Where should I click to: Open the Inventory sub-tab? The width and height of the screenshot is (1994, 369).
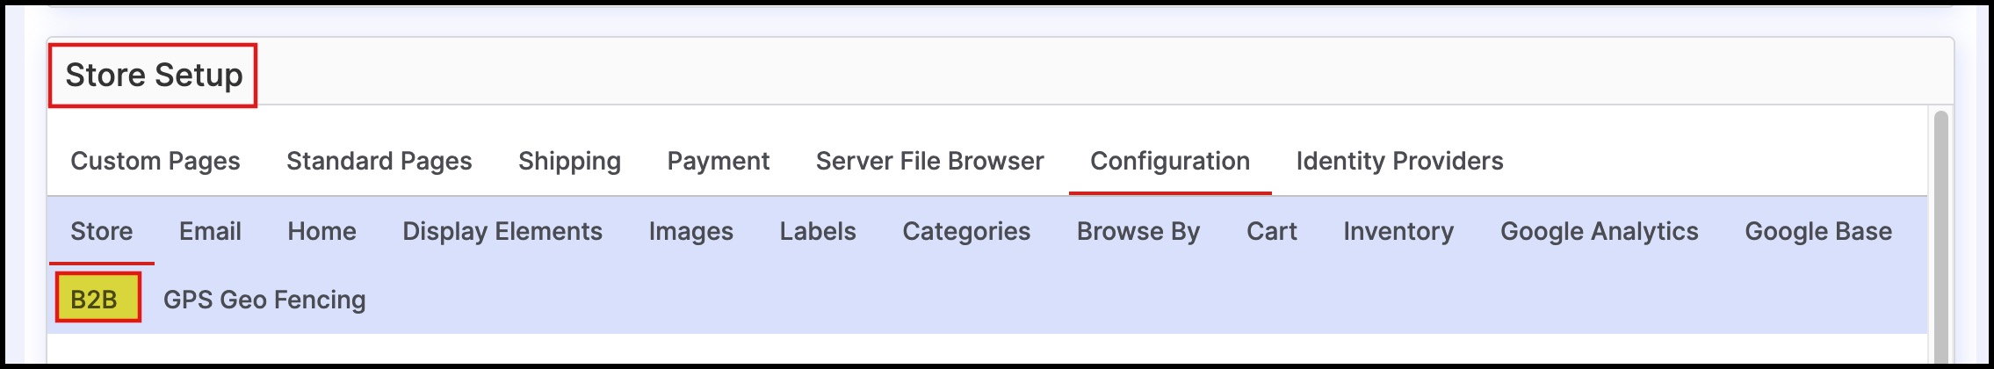(x=1398, y=231)
